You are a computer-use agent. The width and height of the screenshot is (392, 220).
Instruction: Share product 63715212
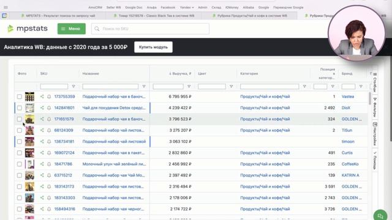coord(42,175)
